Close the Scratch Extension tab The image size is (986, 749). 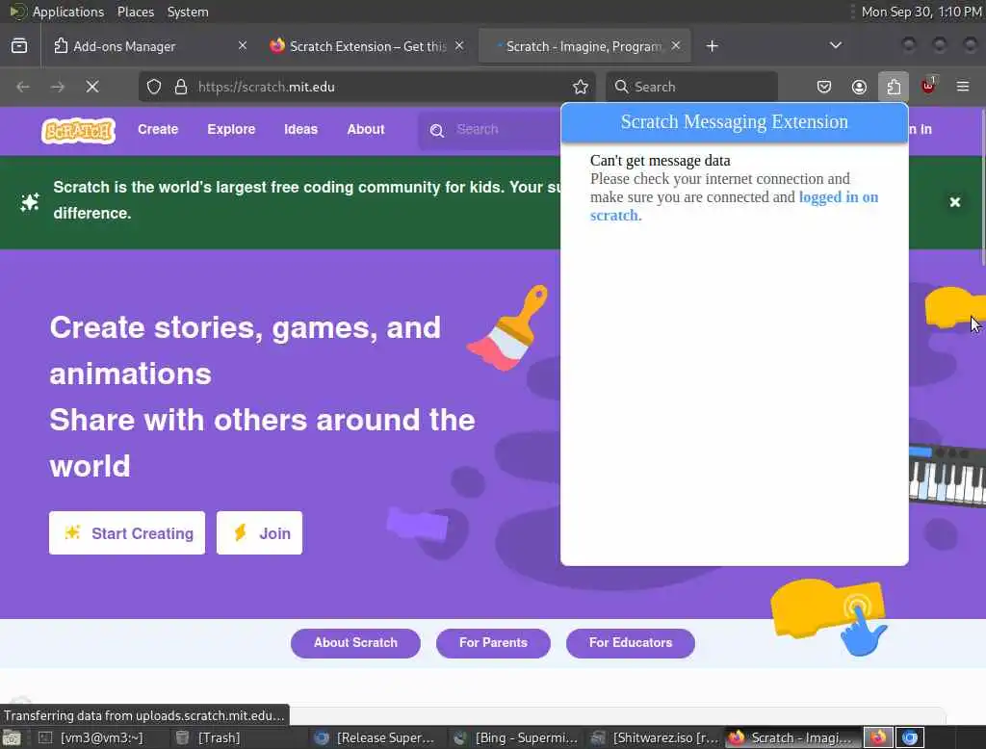459,45
